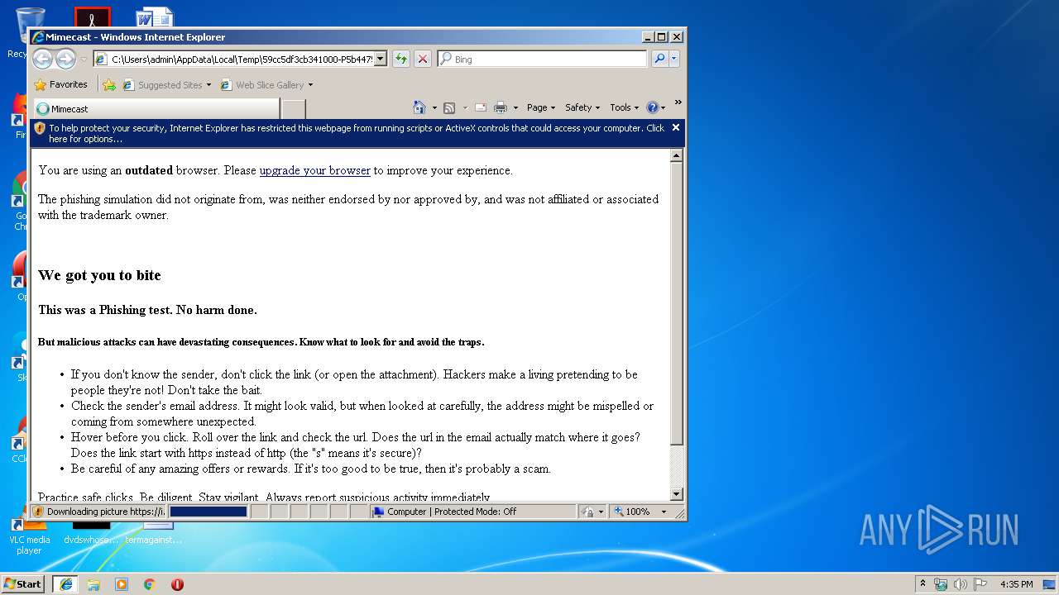Select the VLC media player desktop icon
This screenshot has height=595, width=1059.
click(29, 534)
